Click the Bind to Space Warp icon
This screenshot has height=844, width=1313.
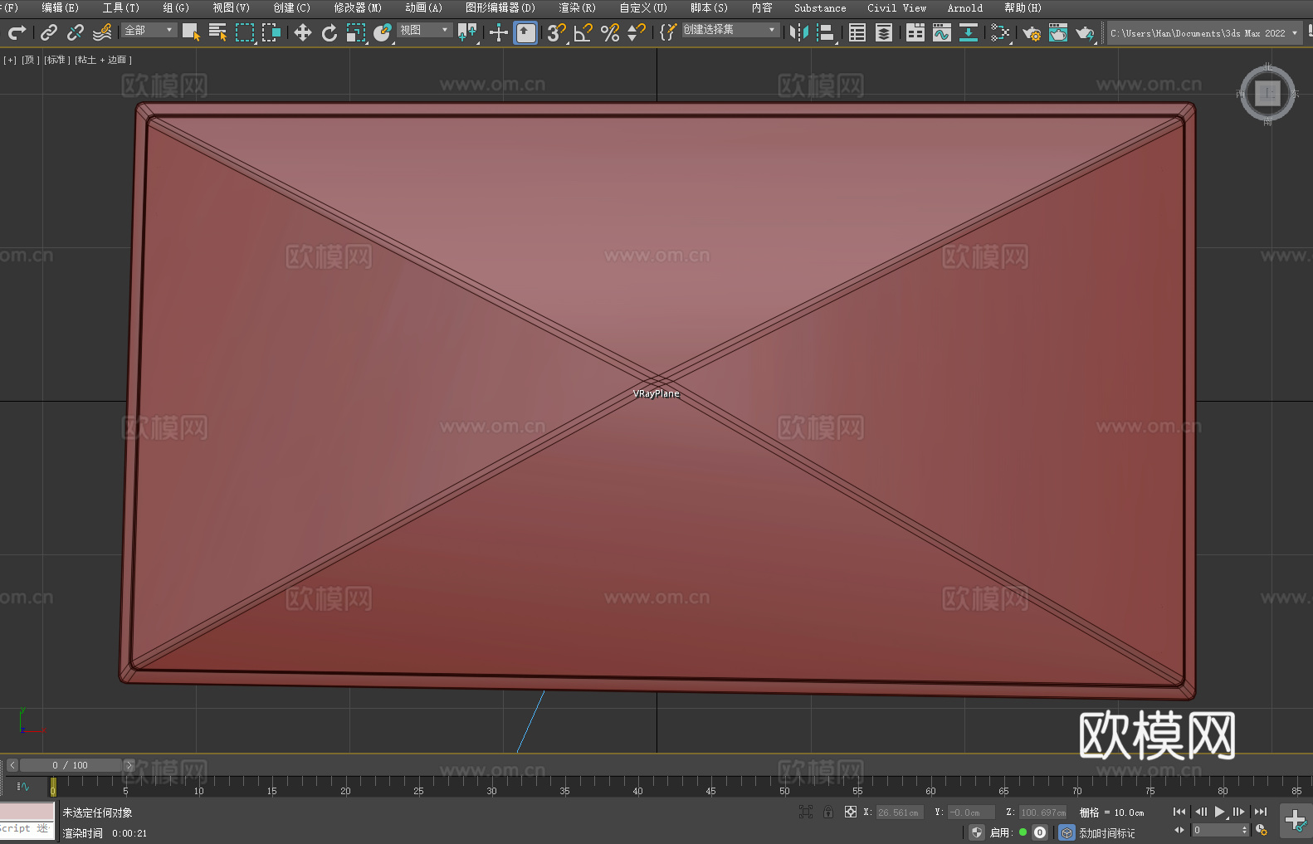tap(102, 32)
